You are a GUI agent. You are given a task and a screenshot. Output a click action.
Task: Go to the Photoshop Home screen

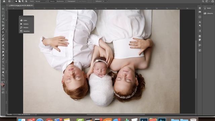4,1
